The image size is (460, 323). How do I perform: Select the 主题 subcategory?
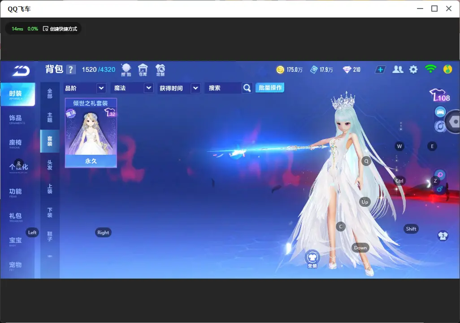tap(50, 118)
